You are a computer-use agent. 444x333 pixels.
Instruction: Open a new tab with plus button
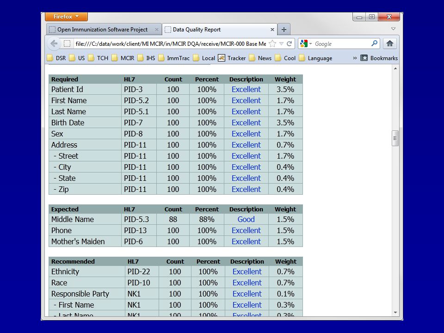[x=284, y=30]
